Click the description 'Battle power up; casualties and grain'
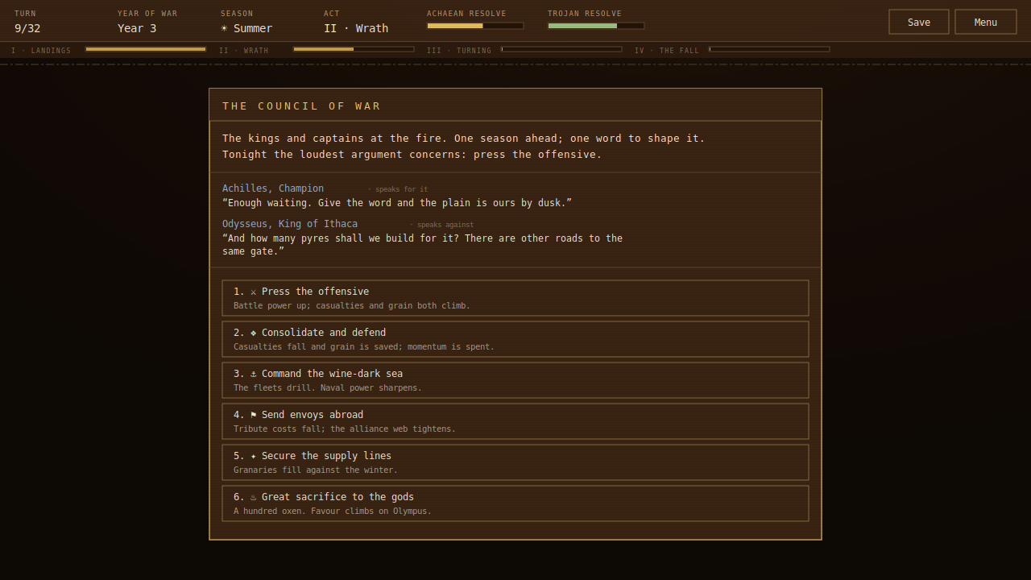Screen dimensions: 1031x580 [352, 306]
